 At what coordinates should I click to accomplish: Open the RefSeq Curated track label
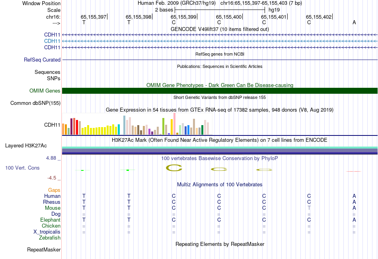(42, 60)
